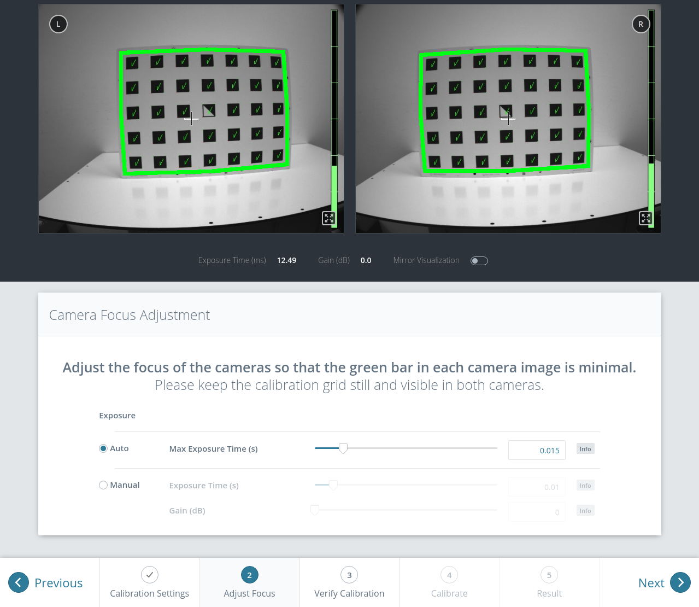Click the left camera fullscreen expand icon
Image resolution: width=699 pixels, height=607 pixels.
coord(328,218)
